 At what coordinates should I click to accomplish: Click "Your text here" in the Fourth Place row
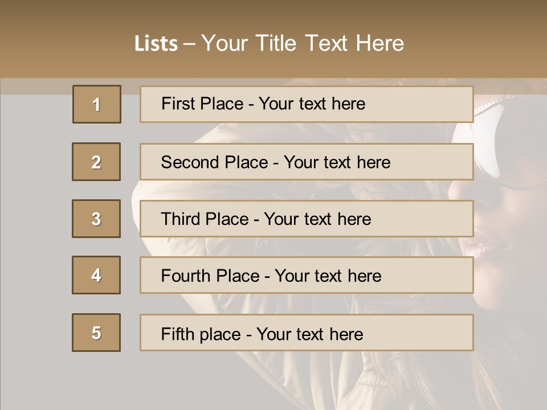pyautogui.click(x=328, y=276)
